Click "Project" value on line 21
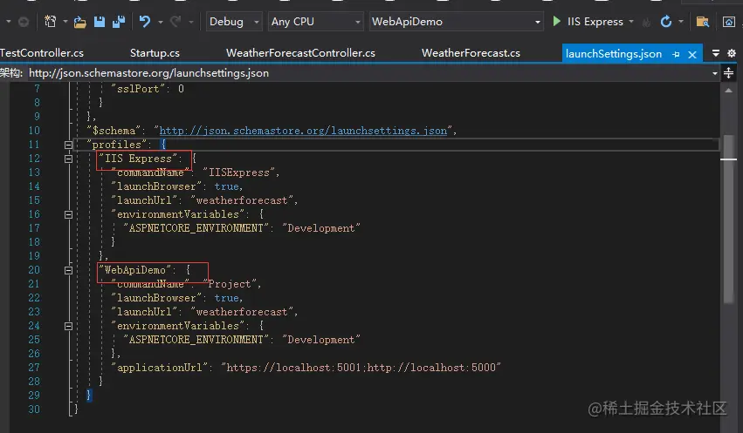This screenshot has width=743, height=433. pyautogui.click(x=230, y=284)
